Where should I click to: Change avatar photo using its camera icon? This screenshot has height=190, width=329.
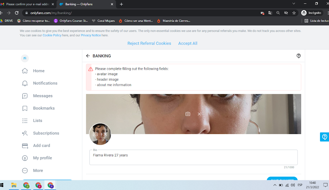pyautogui.click(x=95, y=134)
